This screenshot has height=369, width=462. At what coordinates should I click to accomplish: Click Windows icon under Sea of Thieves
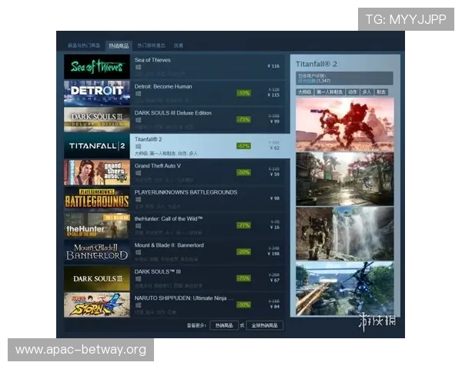pos(138,68)
